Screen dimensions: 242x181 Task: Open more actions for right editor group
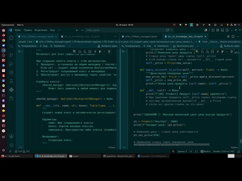pos(238,37)
